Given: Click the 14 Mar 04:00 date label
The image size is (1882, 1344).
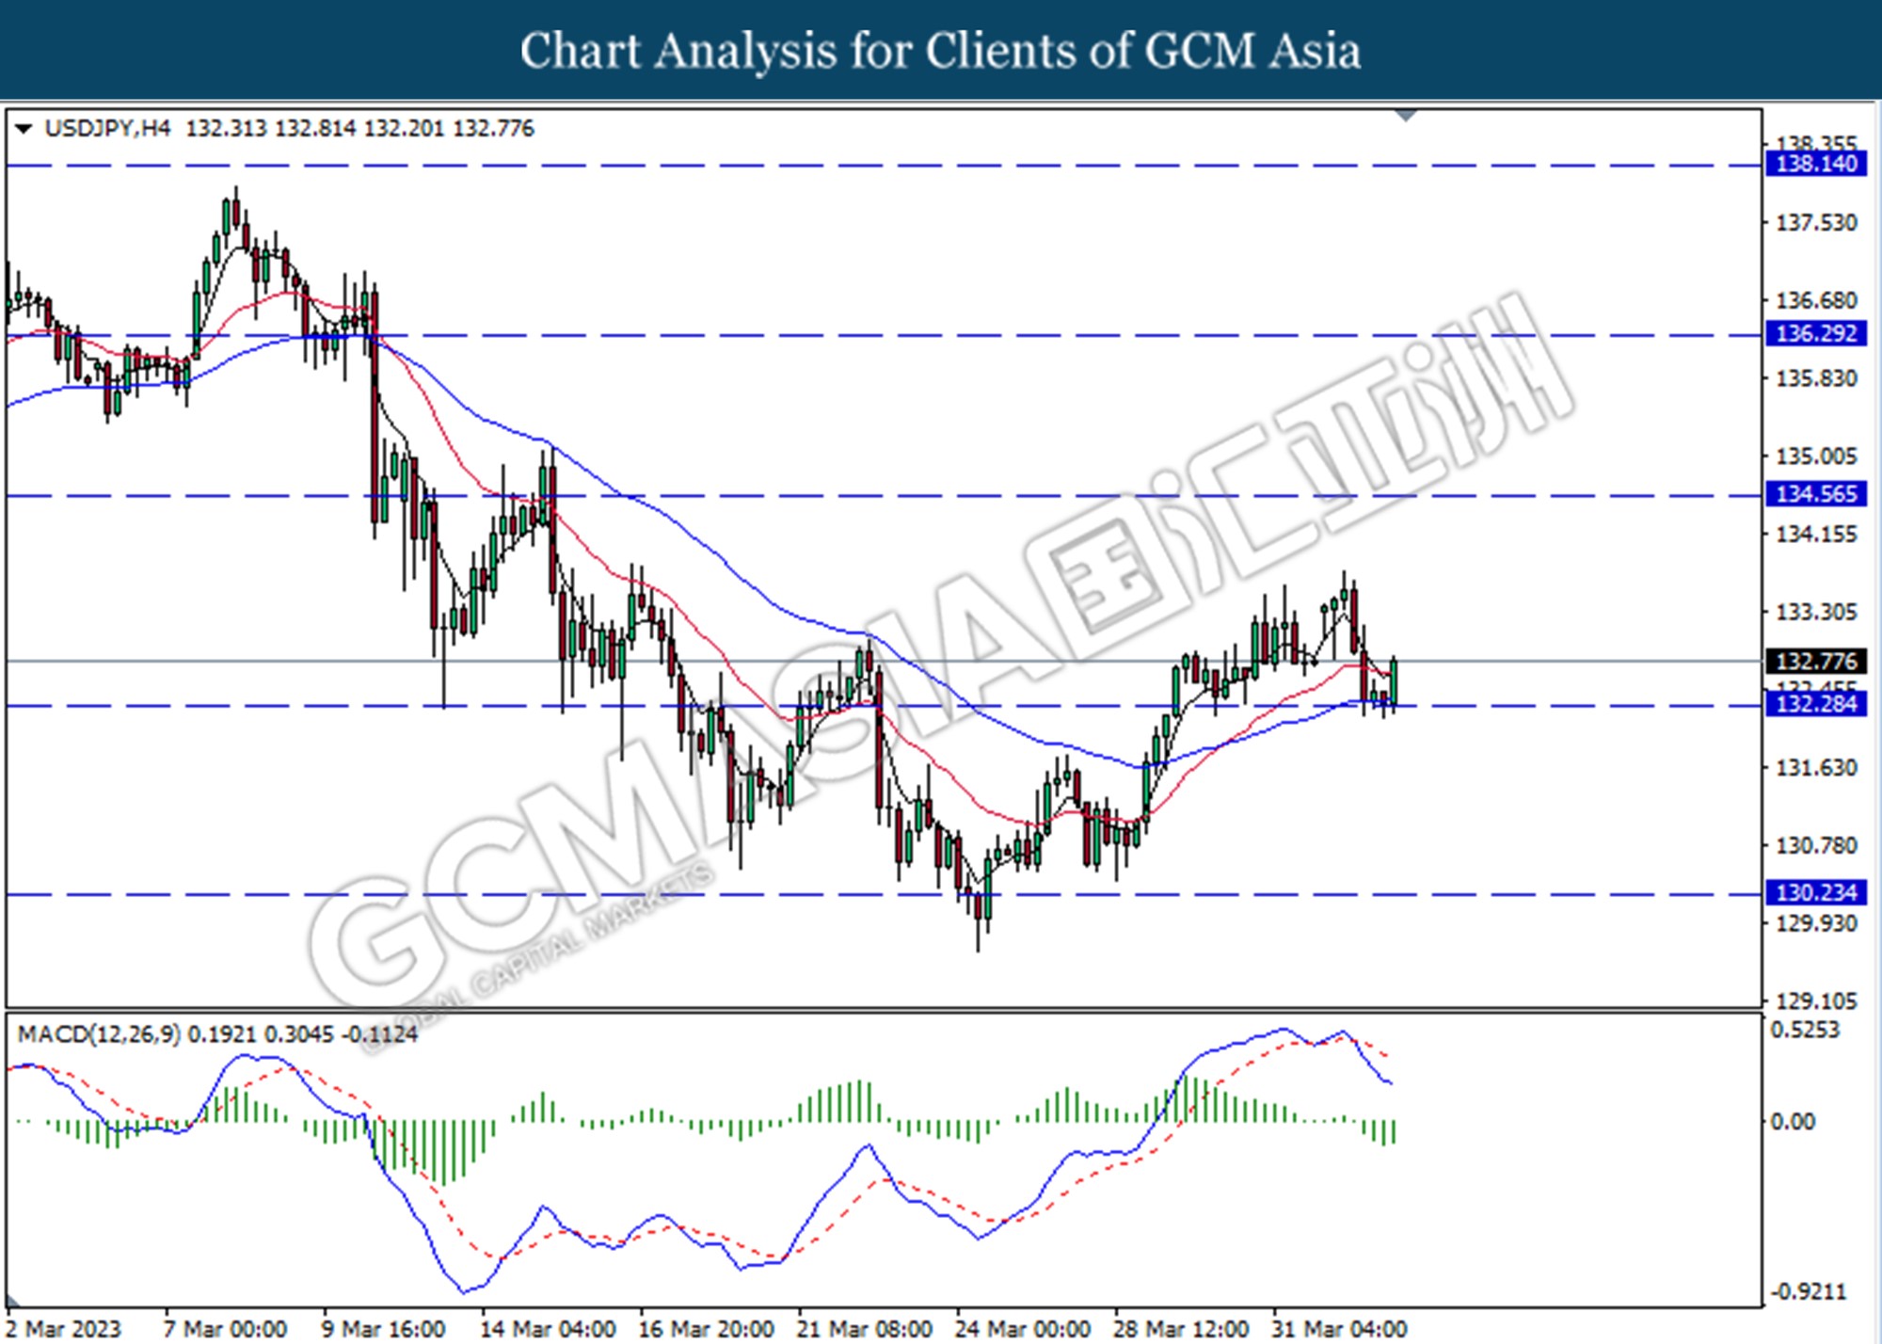Looking at the screenshot, I should click(x=548, y=1329).
